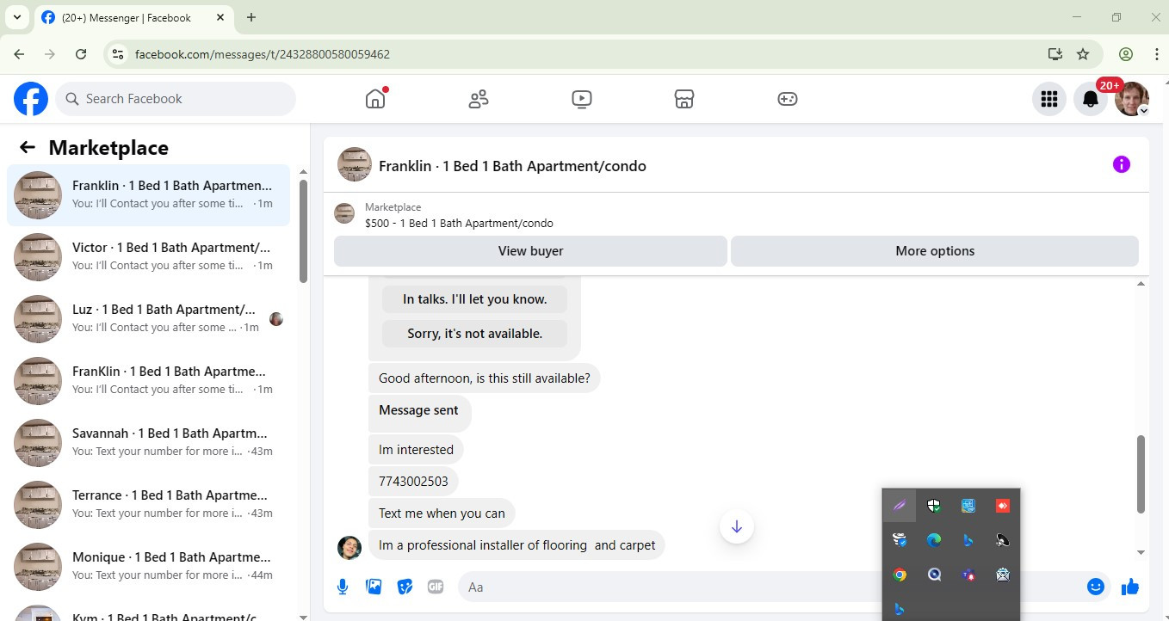Open Victor's apartment conversation

click(148, 257)
